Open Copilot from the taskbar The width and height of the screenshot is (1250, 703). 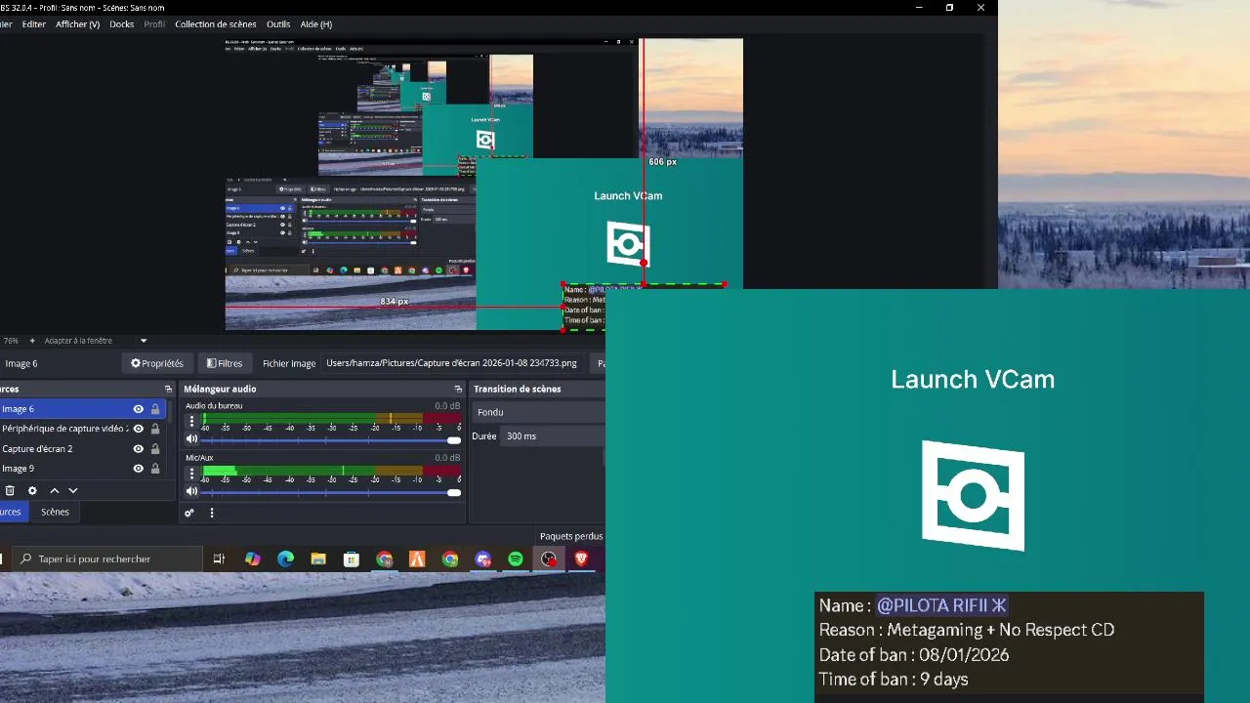(253, 559)
